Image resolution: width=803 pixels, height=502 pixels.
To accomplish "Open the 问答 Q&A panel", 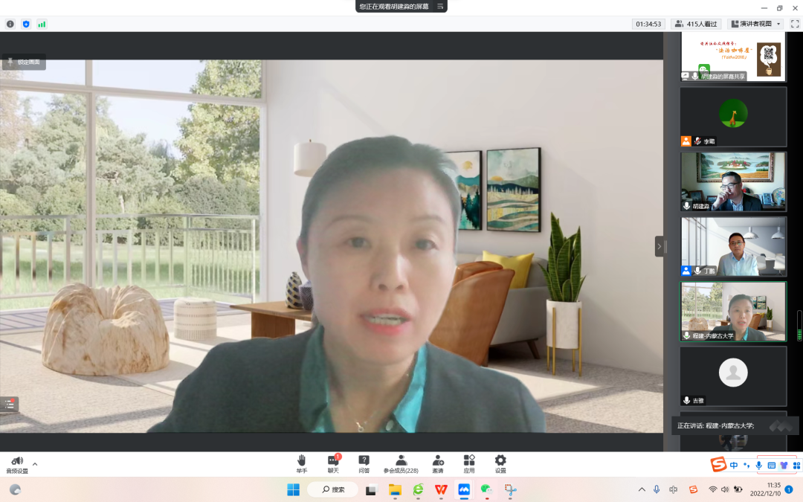I will pyautogui.click(x=364, y=463).
